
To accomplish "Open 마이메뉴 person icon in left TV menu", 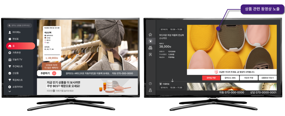I will [x=10, y=32].
